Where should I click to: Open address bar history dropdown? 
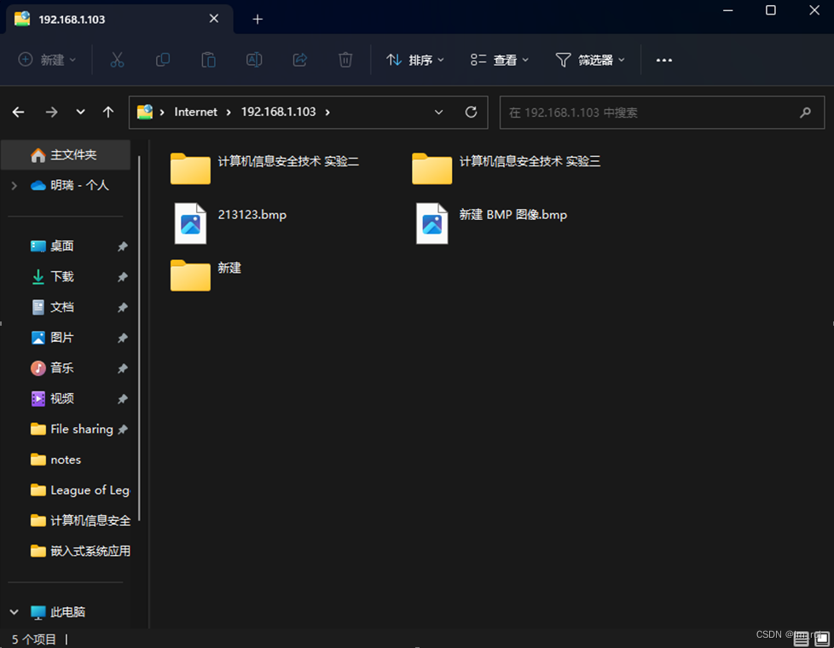pos(439,113)
